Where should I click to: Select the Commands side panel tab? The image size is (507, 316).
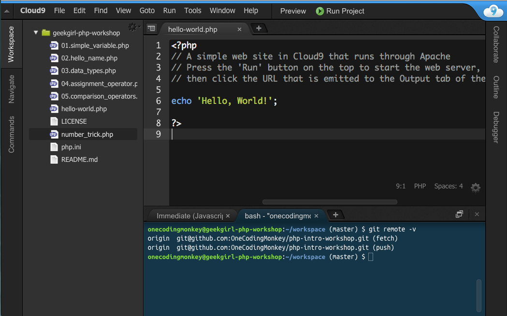pyautogui.click(x=11, y=134)
